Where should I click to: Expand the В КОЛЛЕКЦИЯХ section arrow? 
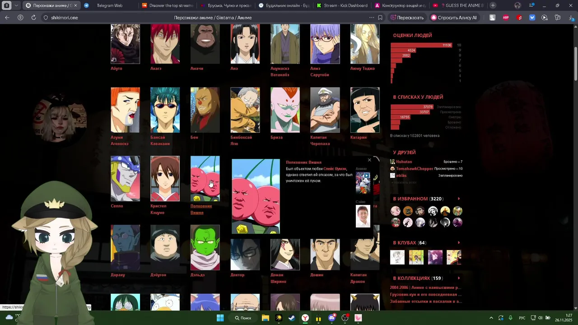pyautogui.click(x=459, y=278)
